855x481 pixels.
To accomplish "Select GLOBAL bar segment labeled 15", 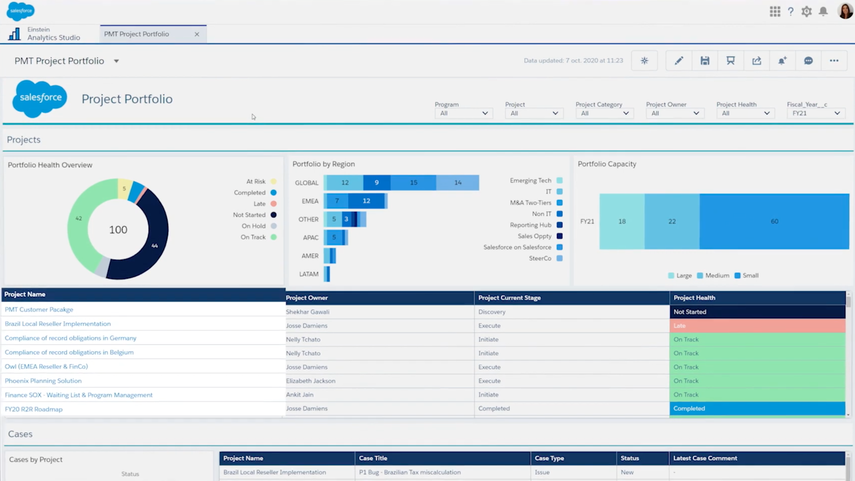I will tap(414, 183).
